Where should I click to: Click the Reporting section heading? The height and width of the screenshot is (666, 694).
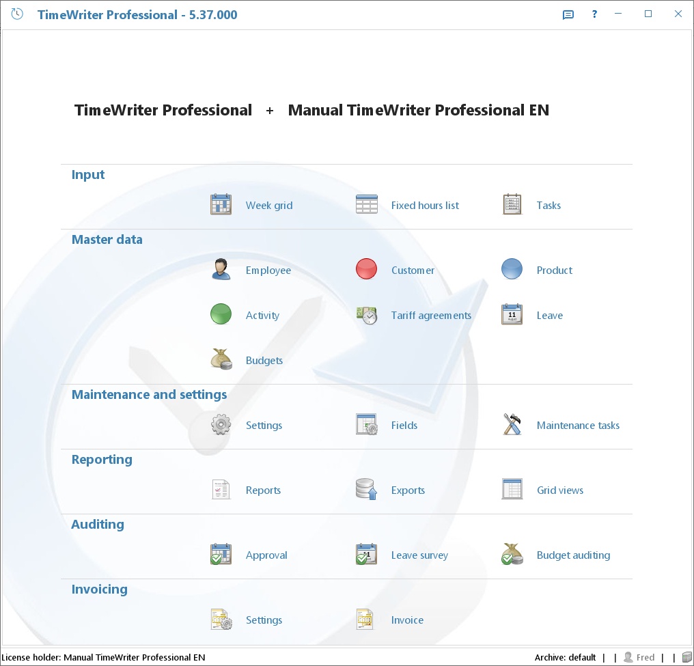pos(102,459)
